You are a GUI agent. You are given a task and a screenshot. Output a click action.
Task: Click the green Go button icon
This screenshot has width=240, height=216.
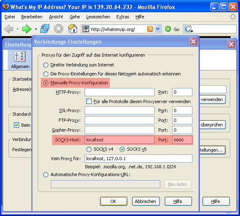click(x=168, y=29)
